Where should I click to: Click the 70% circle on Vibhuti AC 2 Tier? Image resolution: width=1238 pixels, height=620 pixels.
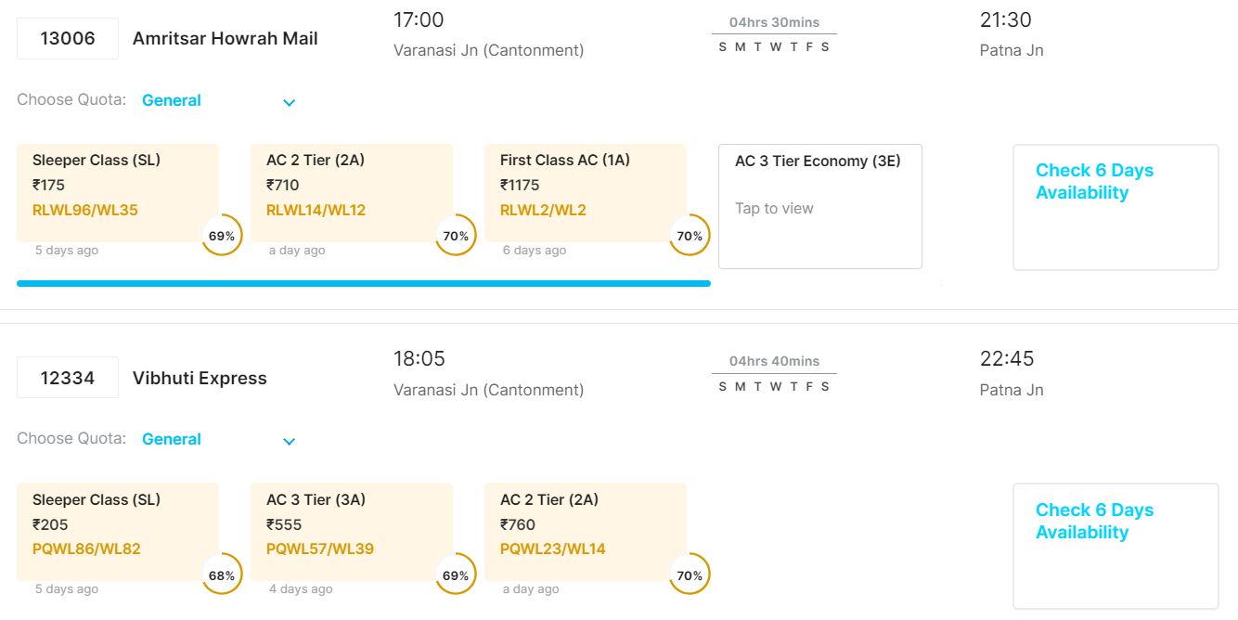[690, 575]
